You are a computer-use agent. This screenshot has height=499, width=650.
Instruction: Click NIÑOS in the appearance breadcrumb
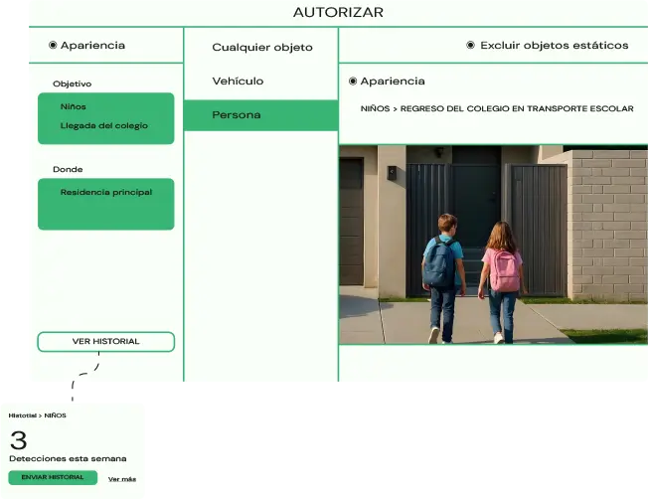pyautogui.click(x=375, y=108)
